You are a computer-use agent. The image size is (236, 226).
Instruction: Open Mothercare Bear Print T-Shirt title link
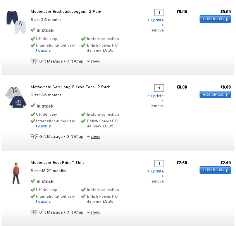(57, 163)
